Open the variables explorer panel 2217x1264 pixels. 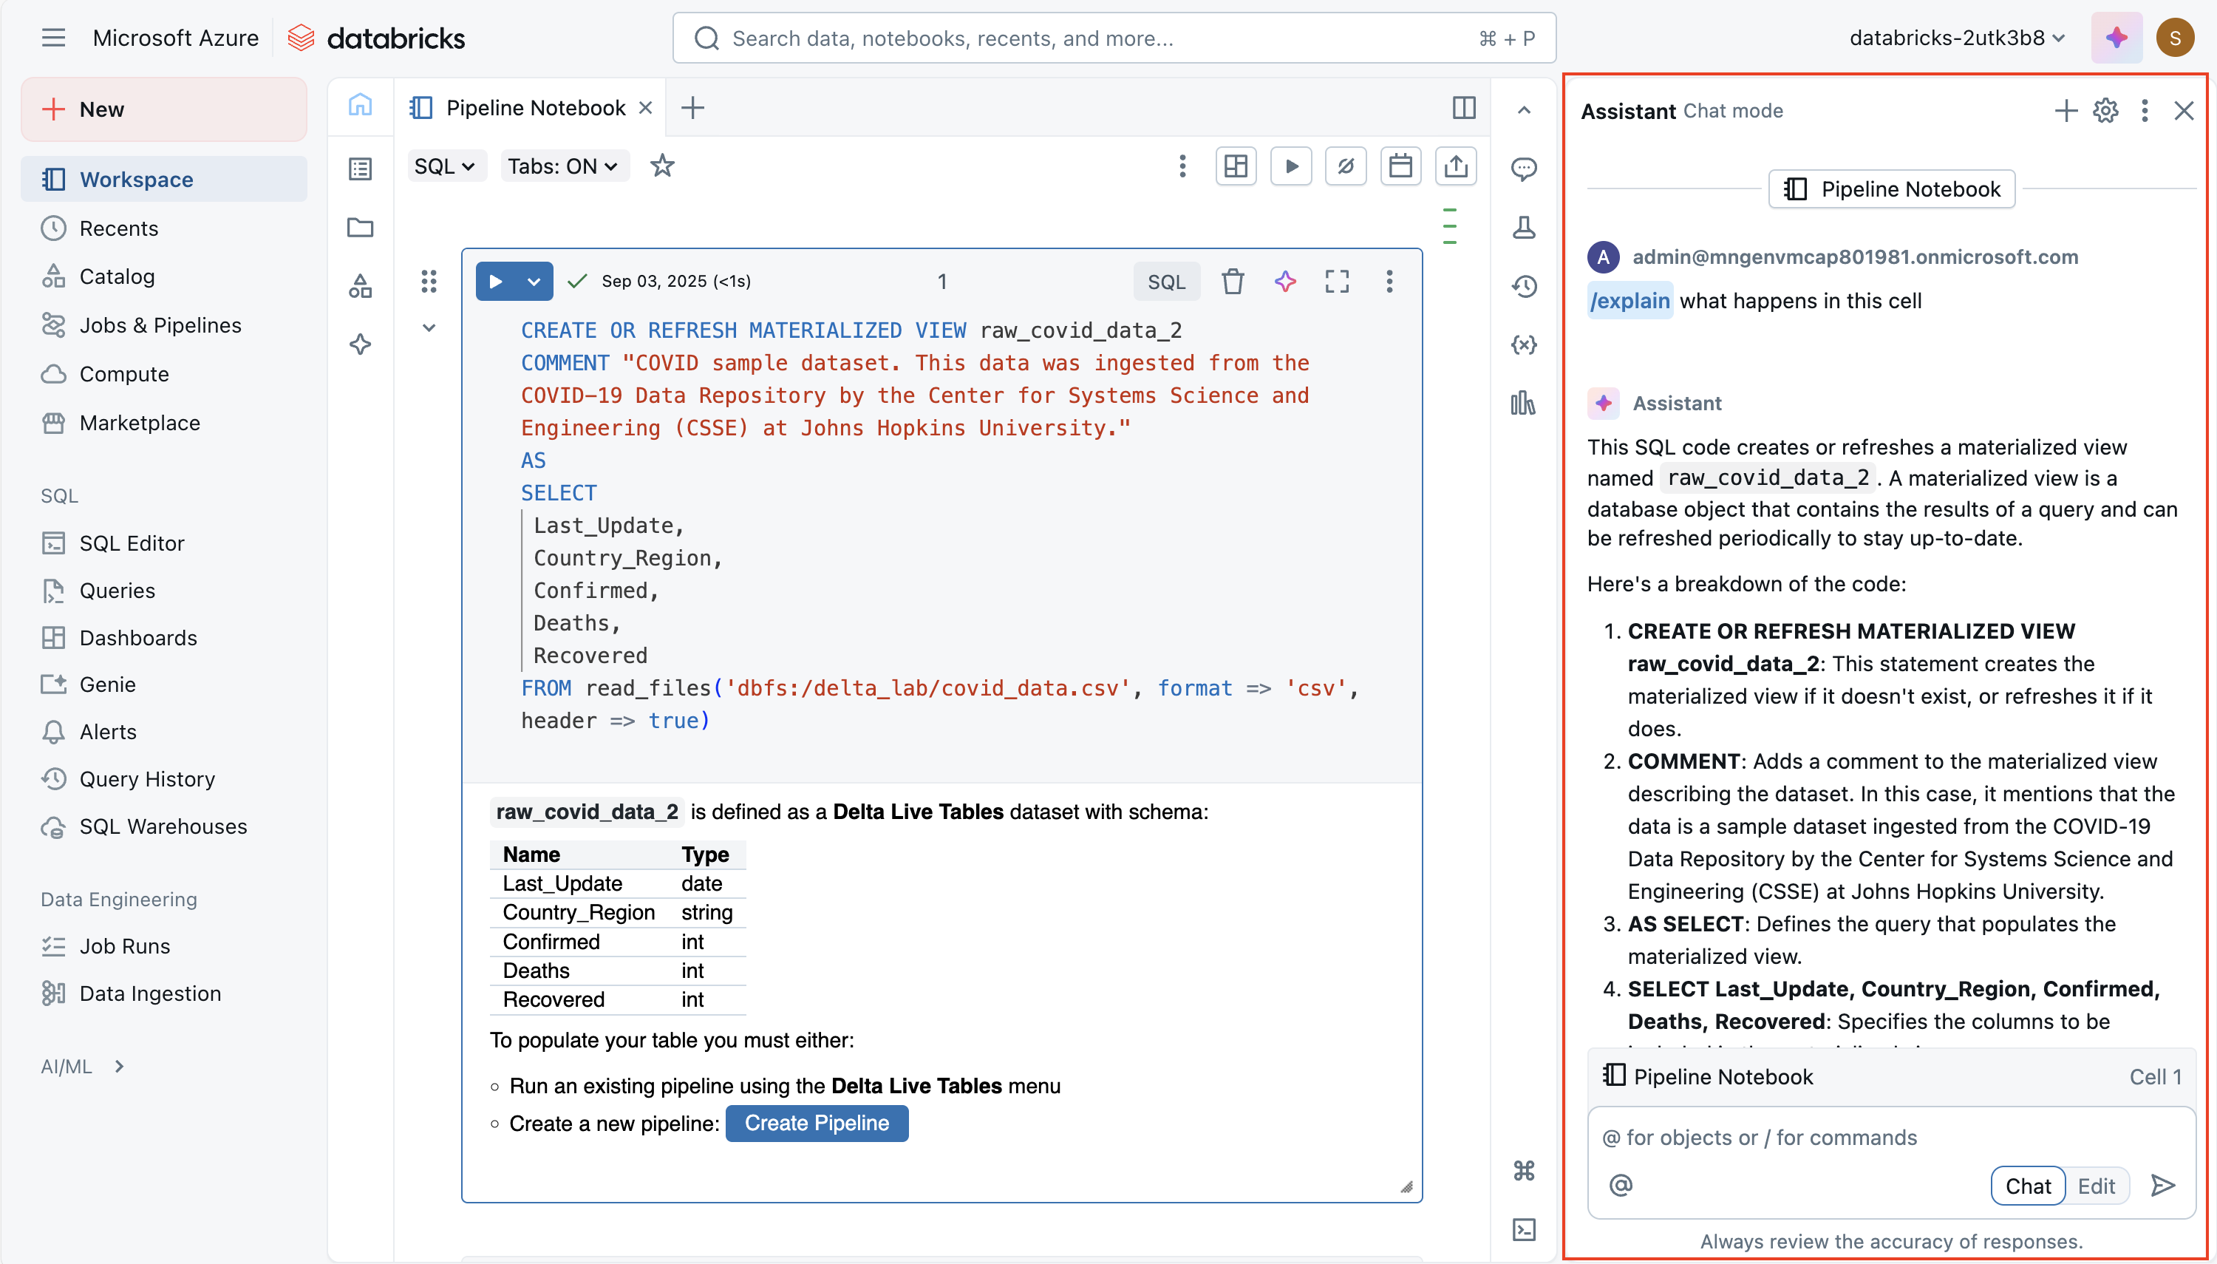coord(1525,344)
